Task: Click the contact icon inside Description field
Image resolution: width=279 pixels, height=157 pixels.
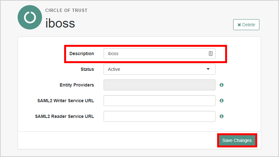Action: pos(210,54)
